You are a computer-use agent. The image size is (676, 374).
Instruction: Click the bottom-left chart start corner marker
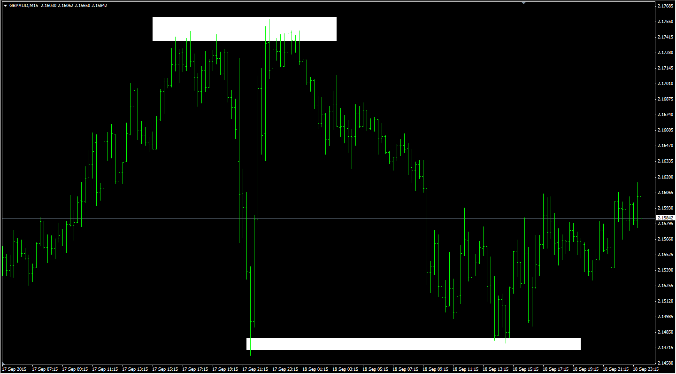[x=4, y=364]
